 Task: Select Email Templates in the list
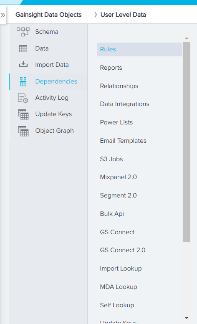pos(123,141)
